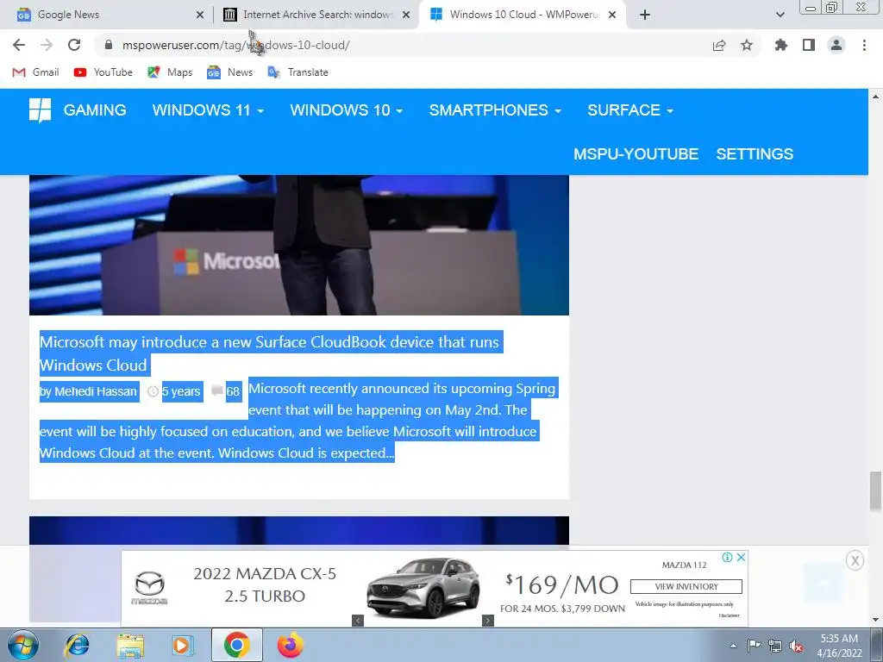Open the Chrome extensions puzzle icon
The image size is (883, 662).
pyautogui.click(x=781, y=45)
